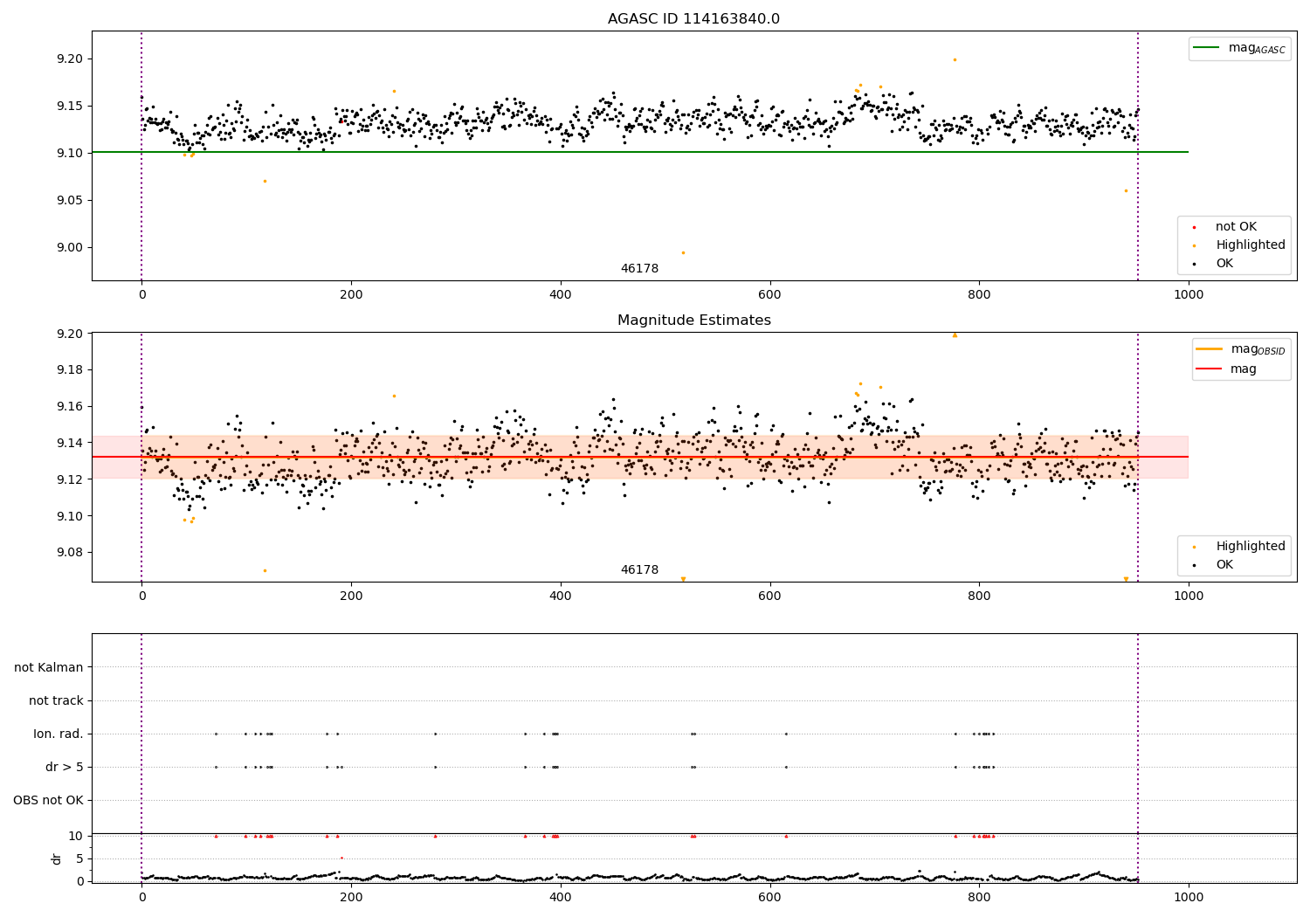Image resolution: width=1310 pixels, height=917 pixels.
Task: Click the orange outlier point near 9.00 in the top plot
Action: [x=683, y=252]
